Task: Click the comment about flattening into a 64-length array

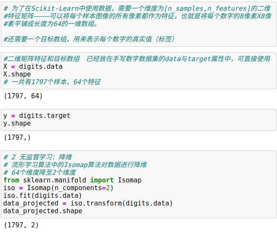Action: [x=51, y=24]
